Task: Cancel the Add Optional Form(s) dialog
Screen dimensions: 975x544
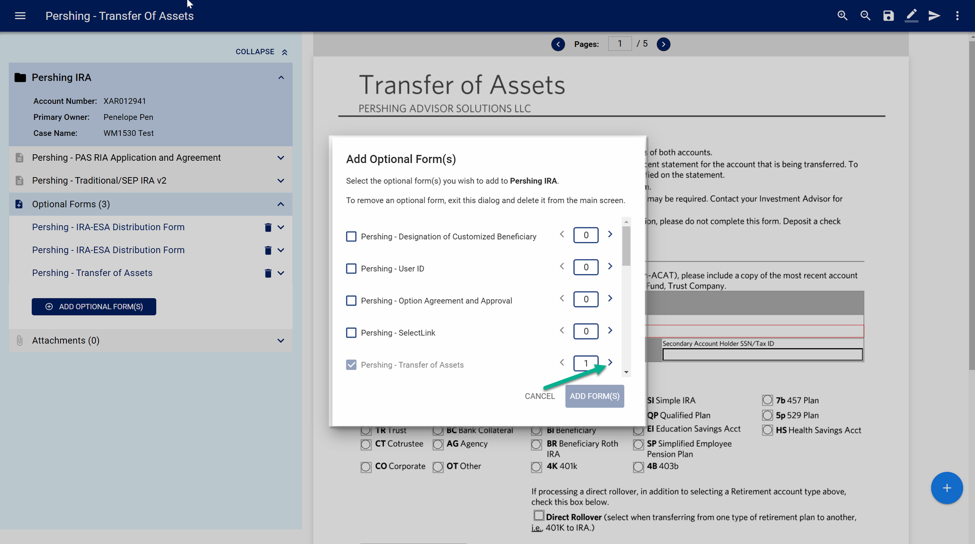Action: point(540,396)
